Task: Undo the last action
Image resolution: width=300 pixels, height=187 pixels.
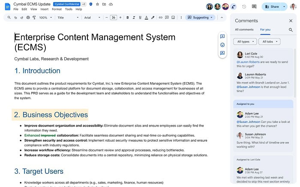Action: [15, 18]
